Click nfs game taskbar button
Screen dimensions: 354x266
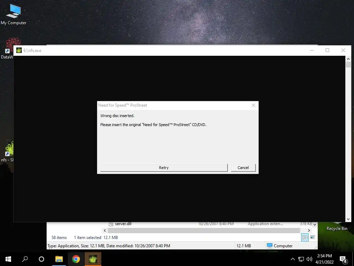click(x=93, y=259)
